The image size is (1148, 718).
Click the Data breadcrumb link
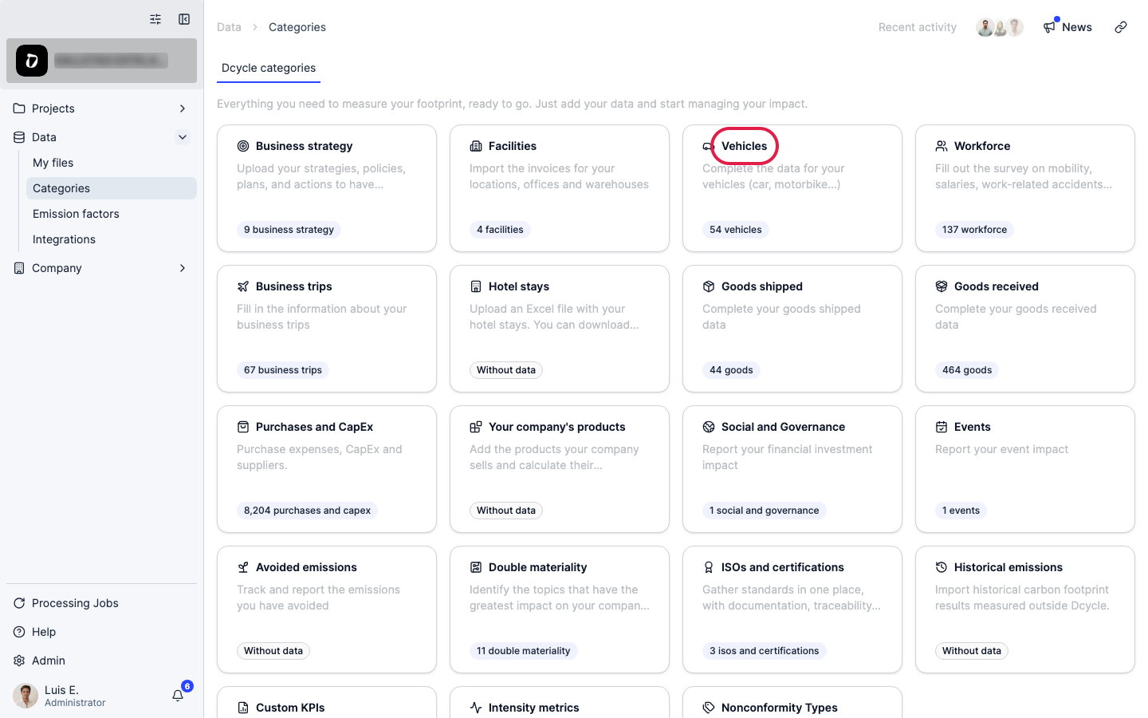(229, 27)
